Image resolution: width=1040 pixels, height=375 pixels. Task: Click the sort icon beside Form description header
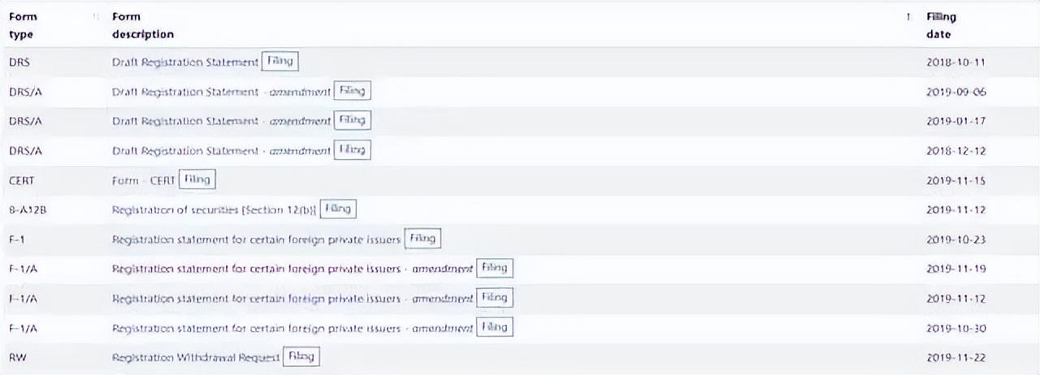coord(908,17)
